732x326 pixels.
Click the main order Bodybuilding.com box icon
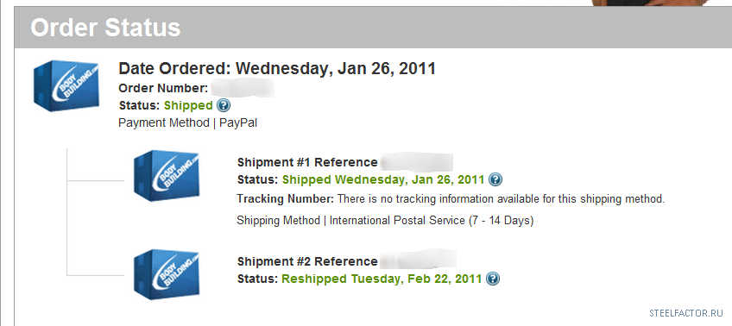click(66, 86)
